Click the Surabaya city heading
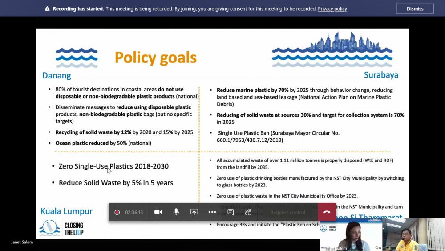This screenshot has height=251, width=445. click(x=381, y=75)
